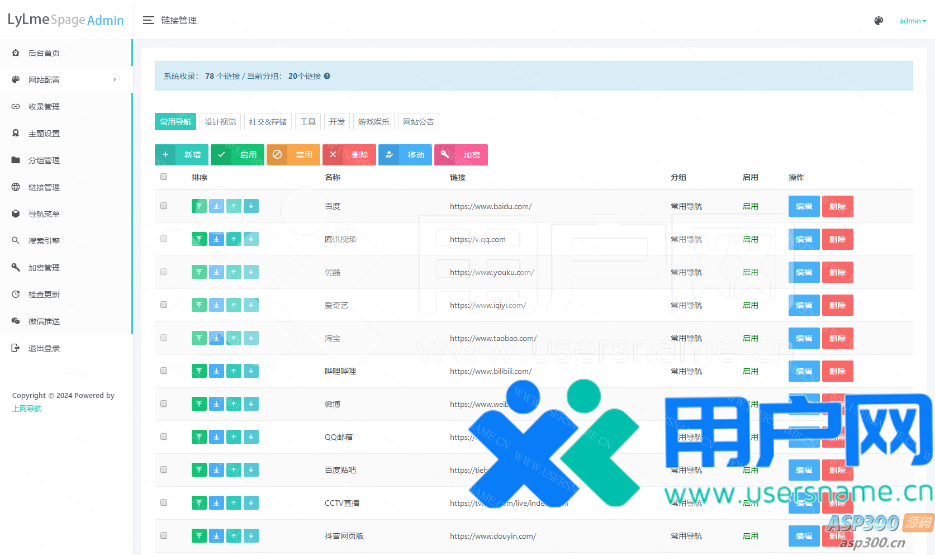Expand the 网站配置 sidebar submenu
935x555 pixels.
coord(66,80)
